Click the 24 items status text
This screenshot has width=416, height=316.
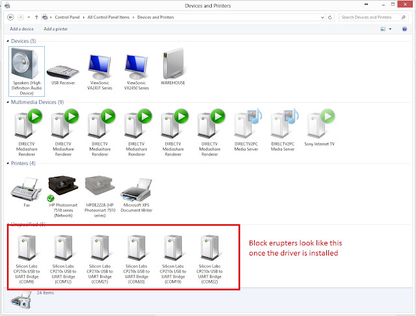[x=45, y=293]
